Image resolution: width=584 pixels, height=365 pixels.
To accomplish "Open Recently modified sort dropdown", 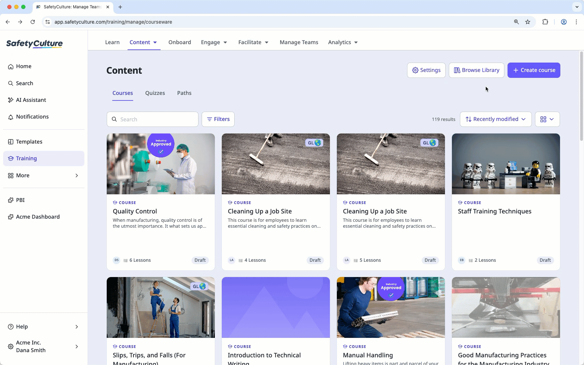I will point(496,119).
